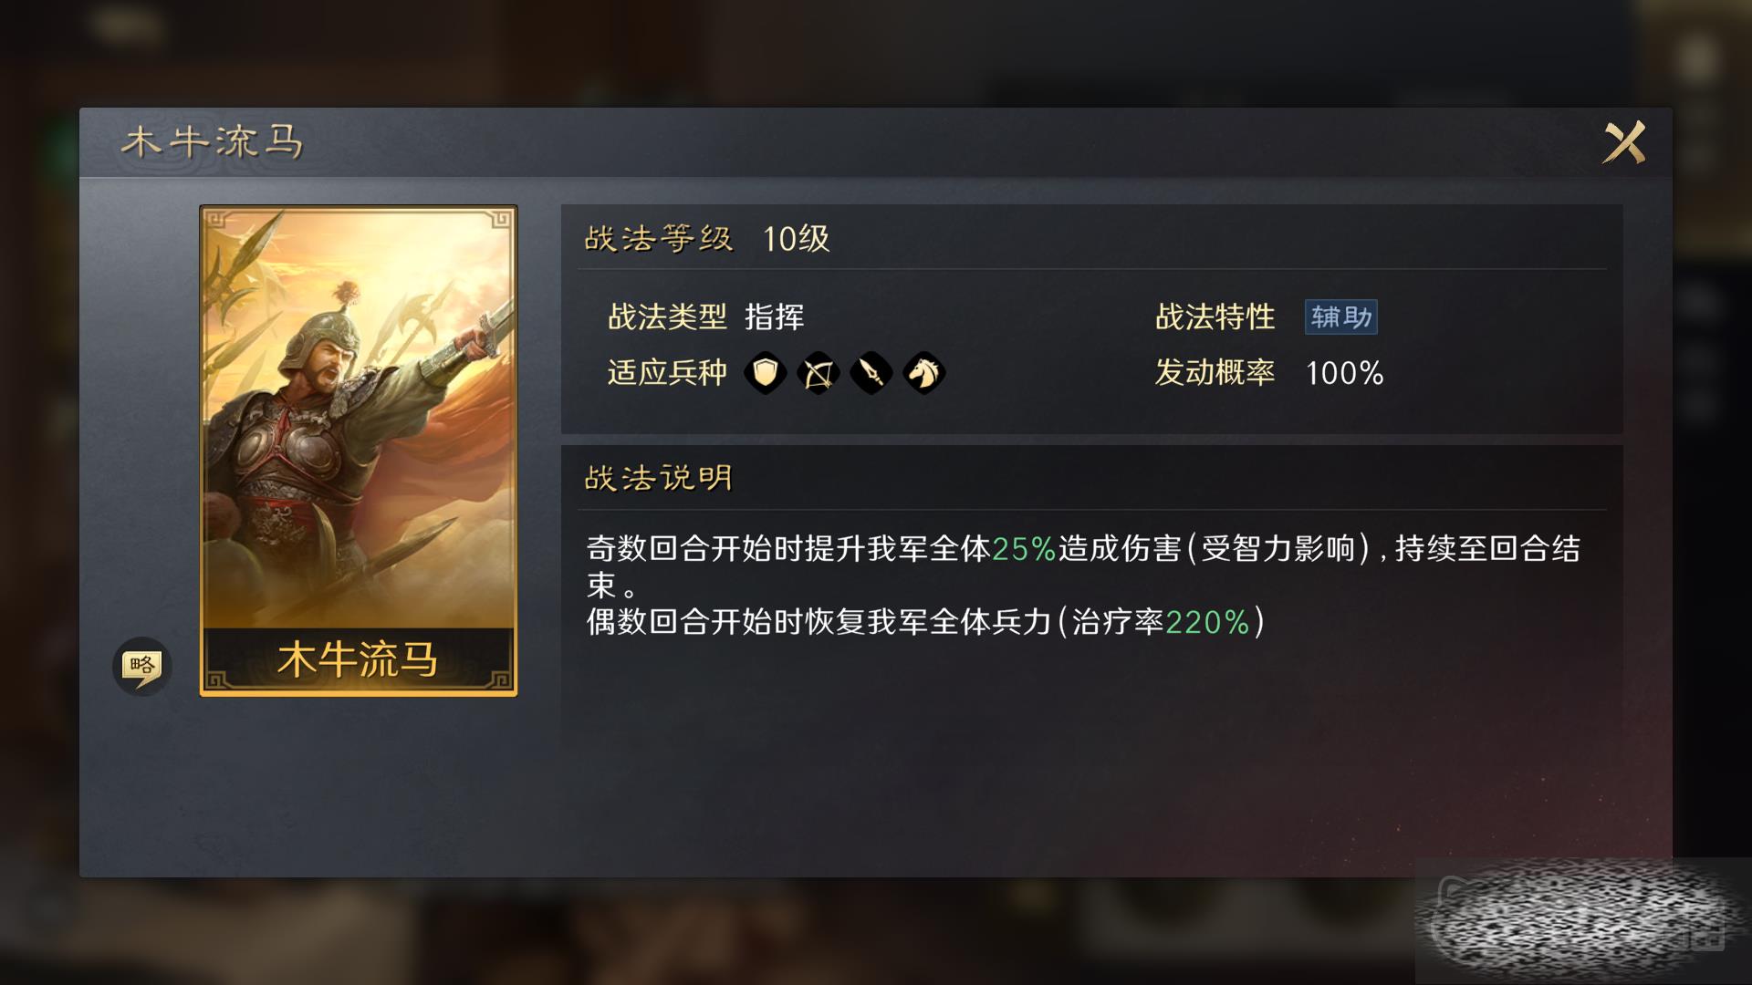Tap the 战法特性 label

[x=1215, y=317]
